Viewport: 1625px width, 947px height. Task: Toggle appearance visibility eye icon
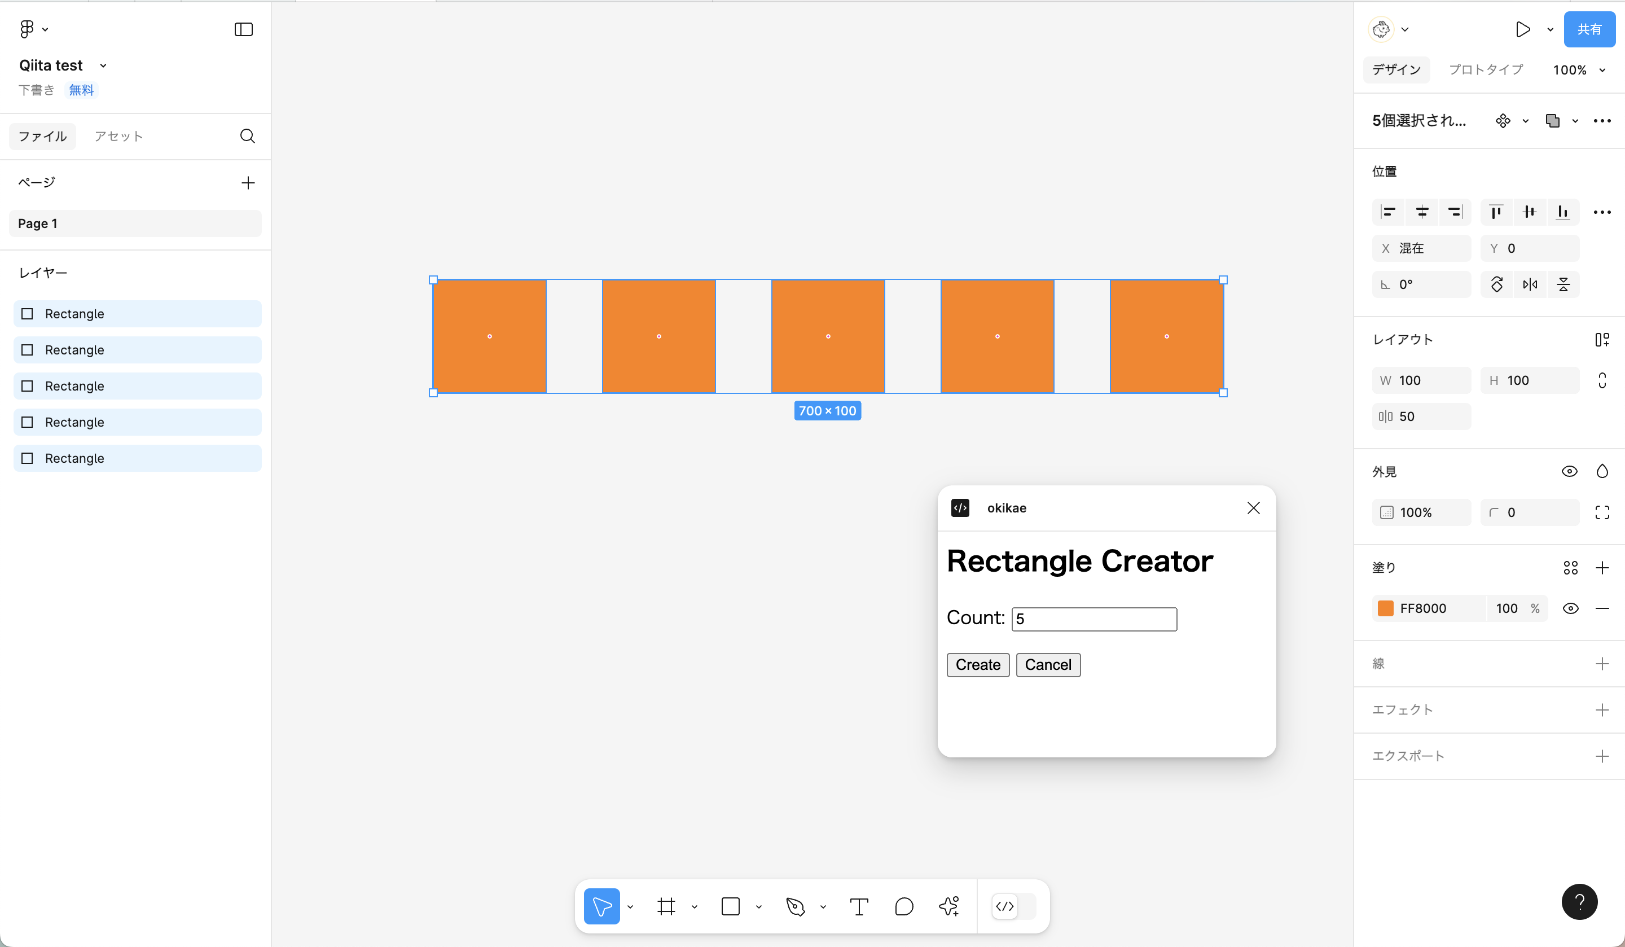(x=1569, y=472)
